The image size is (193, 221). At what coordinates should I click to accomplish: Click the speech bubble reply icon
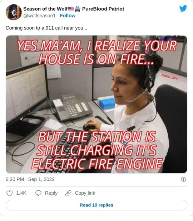38,193
